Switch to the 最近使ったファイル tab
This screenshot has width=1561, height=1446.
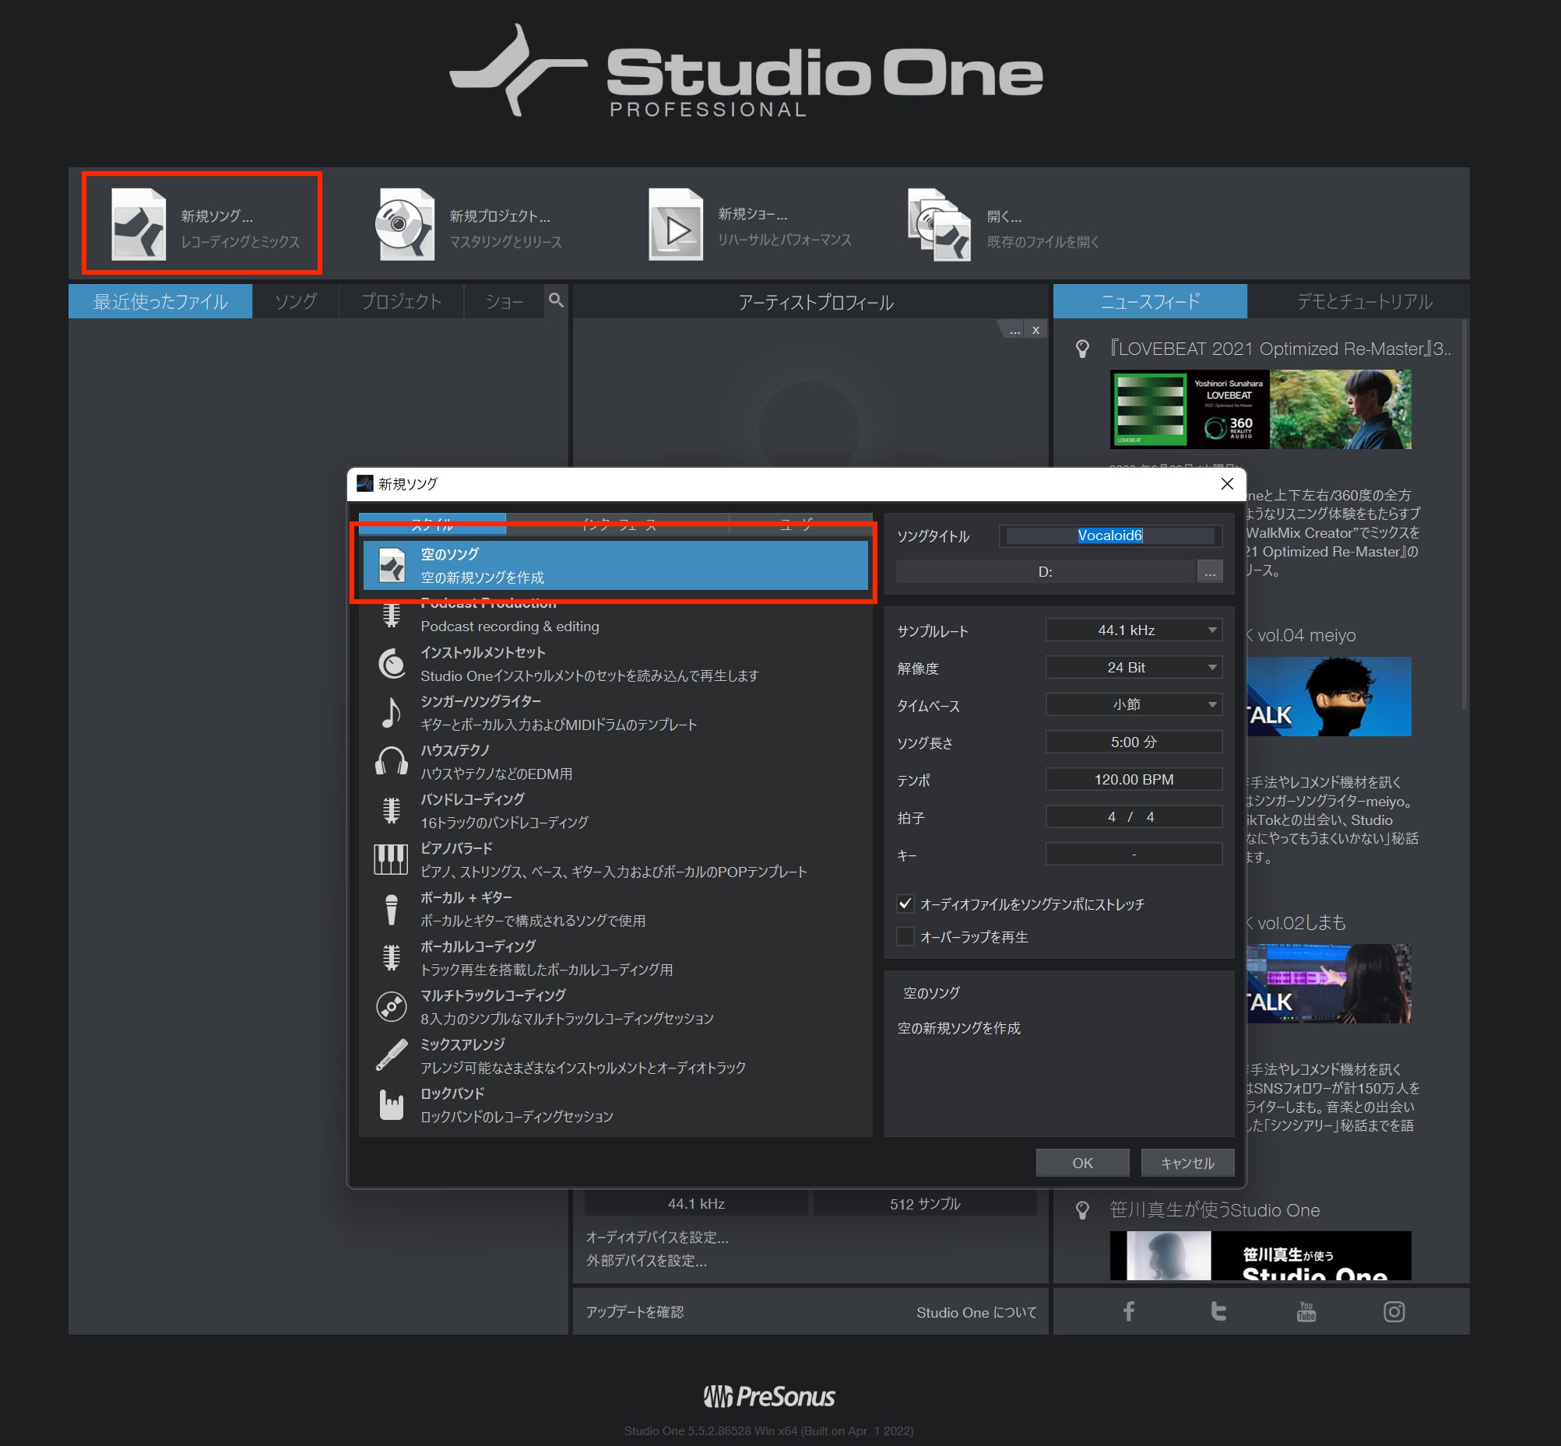(x=160, y=300)
